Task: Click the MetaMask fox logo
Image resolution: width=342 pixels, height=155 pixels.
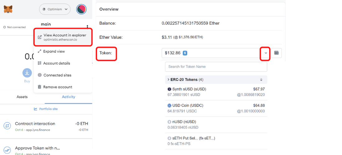Action: (x=8, y=9)
